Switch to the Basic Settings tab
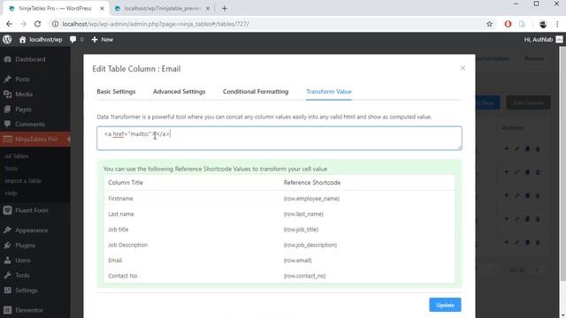Screen dimensions: 566x318 pos(116,92)
